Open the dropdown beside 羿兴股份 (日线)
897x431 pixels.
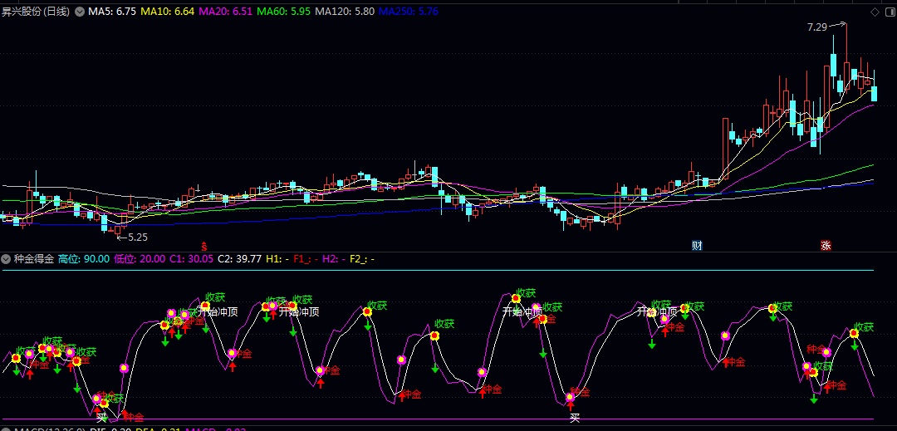[x=79, y=12]
